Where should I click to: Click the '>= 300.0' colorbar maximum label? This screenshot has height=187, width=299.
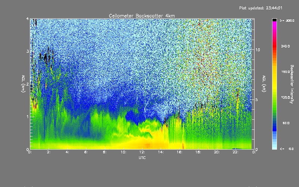tap(287, 21)
